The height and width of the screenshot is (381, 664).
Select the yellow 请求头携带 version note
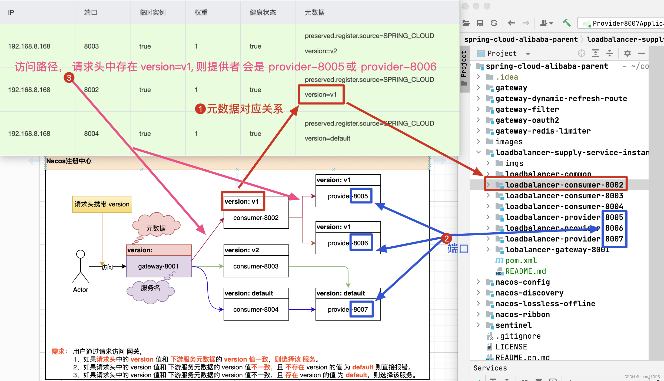(x=102, y=204)
